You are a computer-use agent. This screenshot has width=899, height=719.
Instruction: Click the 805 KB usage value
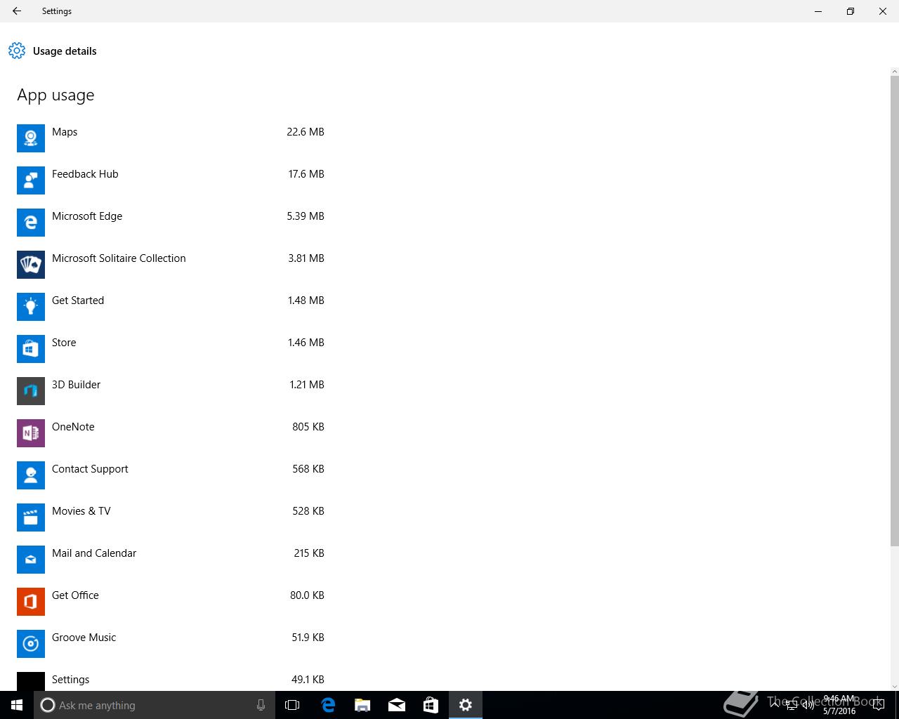(308, 427)
